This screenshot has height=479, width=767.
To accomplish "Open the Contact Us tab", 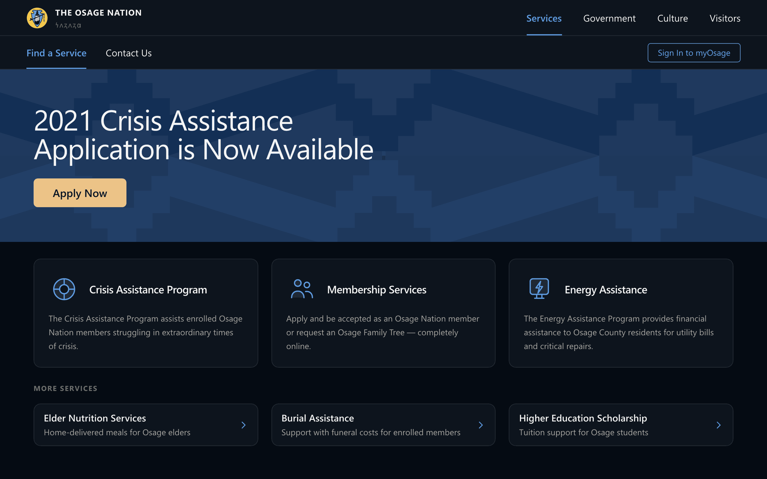I will click(129, 53).
